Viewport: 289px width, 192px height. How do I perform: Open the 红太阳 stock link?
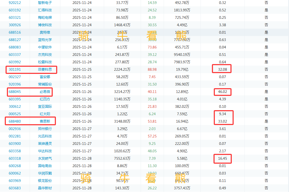(45, 114)
